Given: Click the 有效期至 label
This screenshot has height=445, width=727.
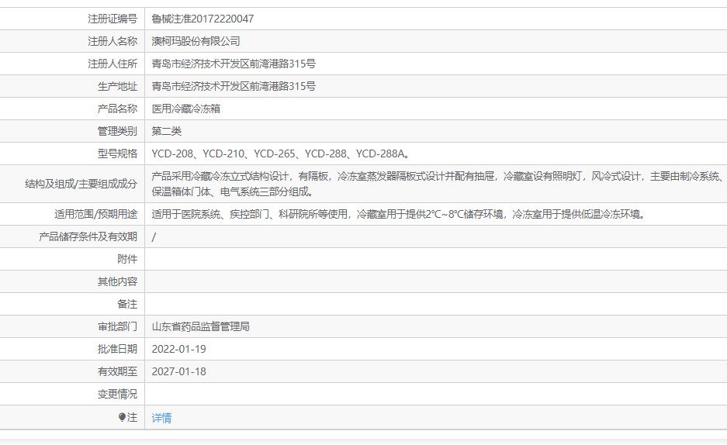Looking at the screenshot, I should [117, 371].
